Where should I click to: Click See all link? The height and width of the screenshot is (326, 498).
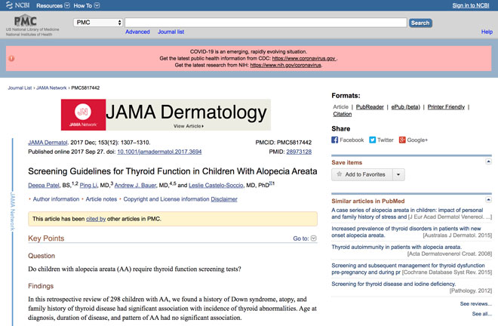point(481,314)
